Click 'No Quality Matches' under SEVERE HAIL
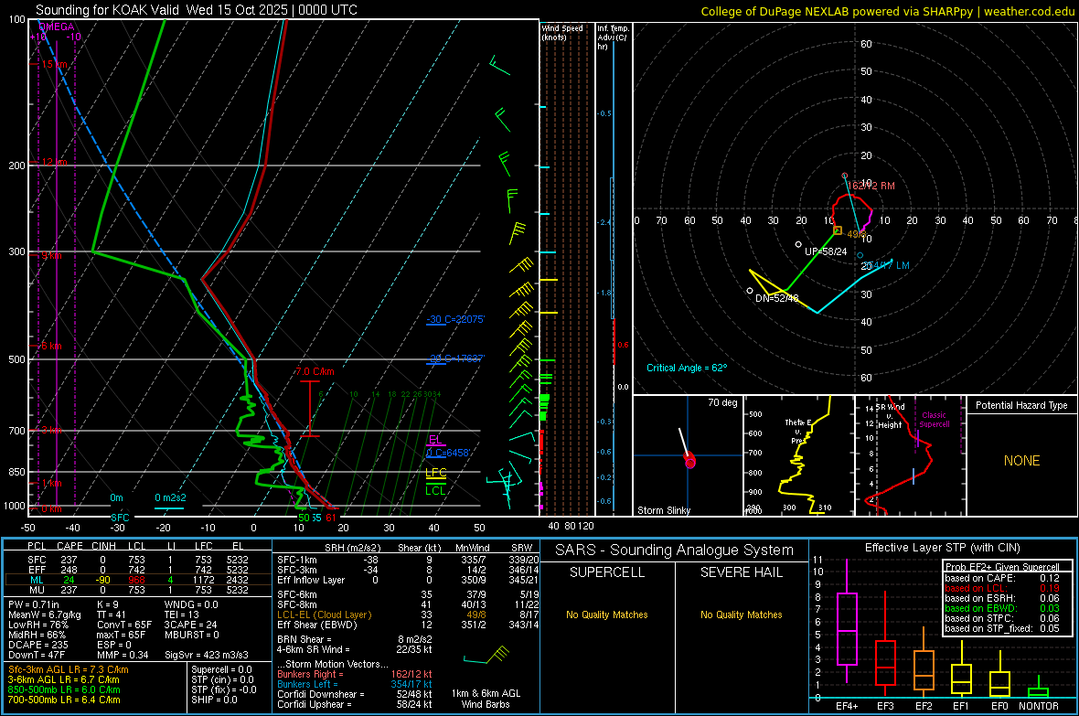This screenshot has width=1079, height=716. coord(741,614)
